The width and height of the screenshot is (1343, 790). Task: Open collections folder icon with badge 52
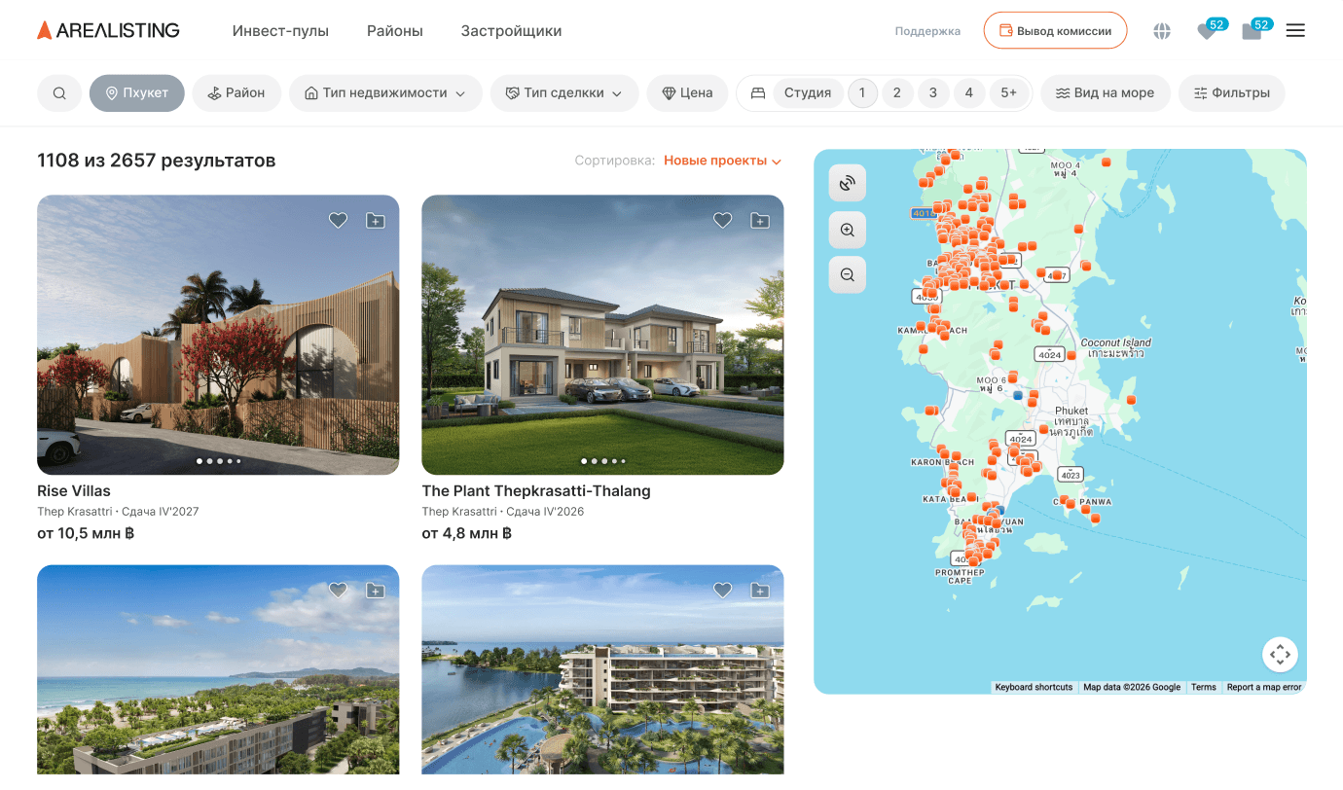tap(1252, 31)
